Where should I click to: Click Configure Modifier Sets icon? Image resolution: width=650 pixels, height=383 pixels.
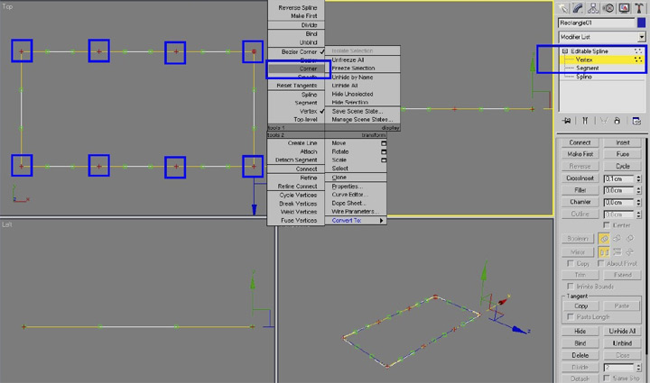pyautogui.click(x=636, y=121)
